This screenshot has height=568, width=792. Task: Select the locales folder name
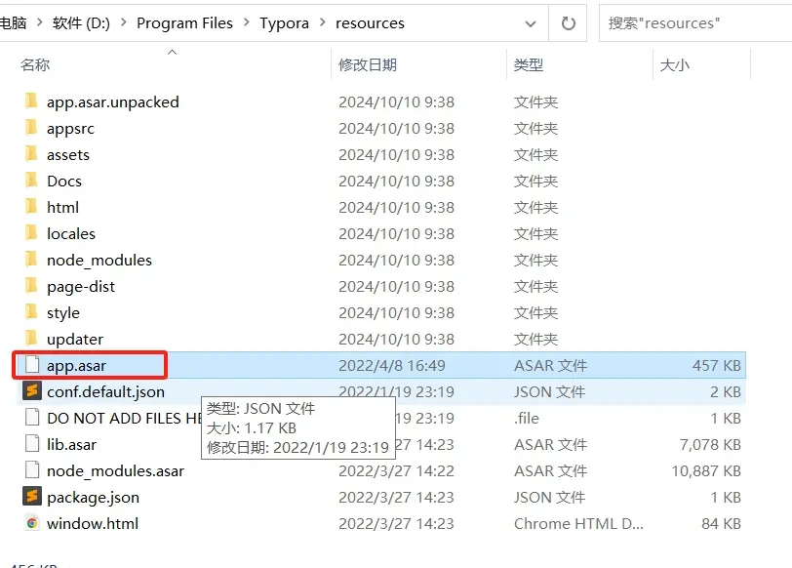[71, 233]
